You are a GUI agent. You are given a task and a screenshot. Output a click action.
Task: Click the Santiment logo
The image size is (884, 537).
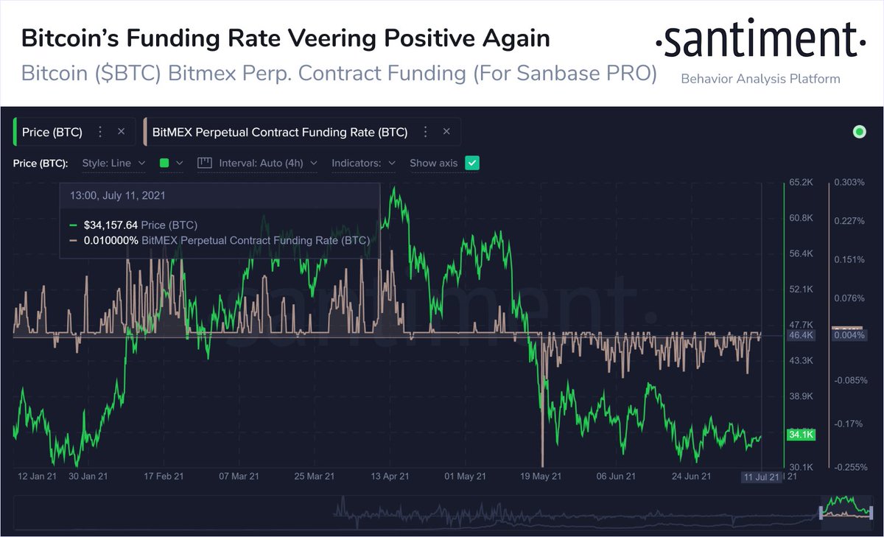760,42
